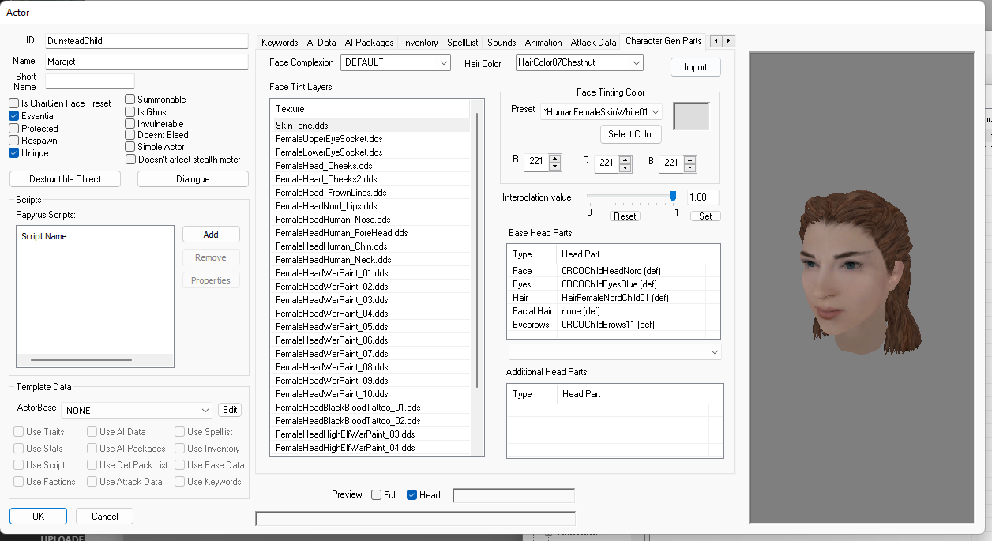The height and width of the screenshot is (541, 992).
Task: Uncheck the Unique checkbox
Action: [x=14, y=153]
